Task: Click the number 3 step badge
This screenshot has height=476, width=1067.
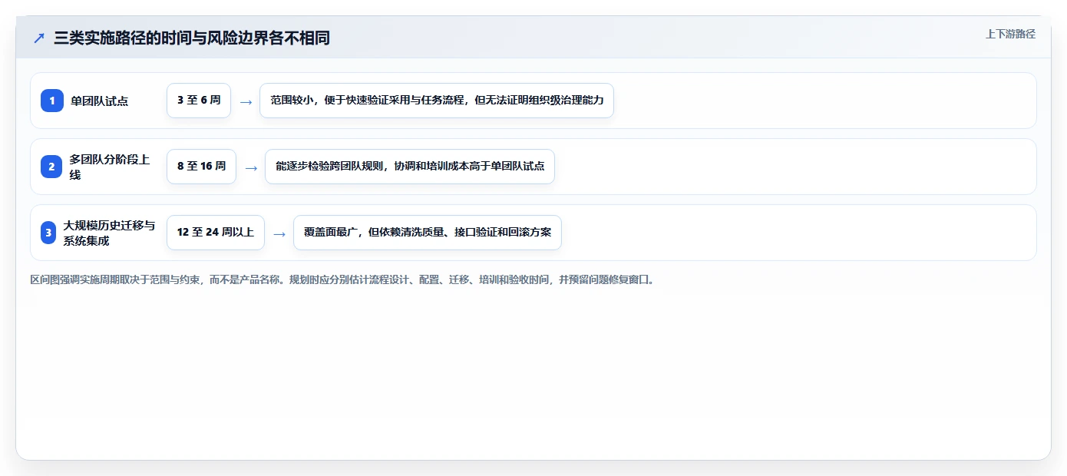Action: tap(48, 233)
